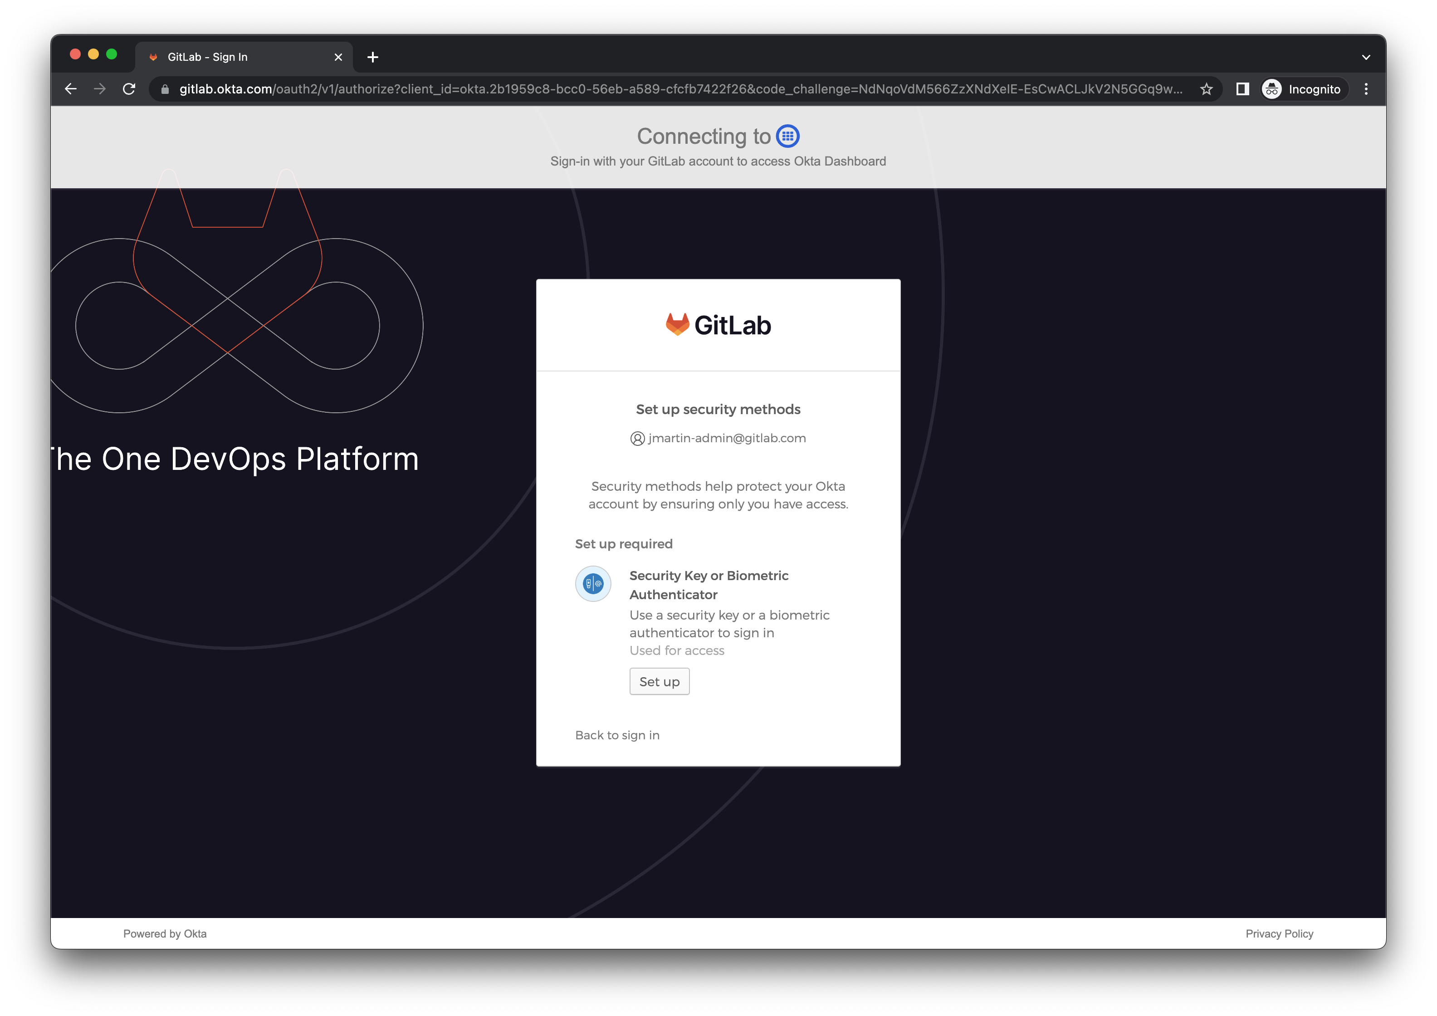Bookmark this page with star icon
The width and height of the screenshot is (1437, 1016).
click(x=1206, y=89)
